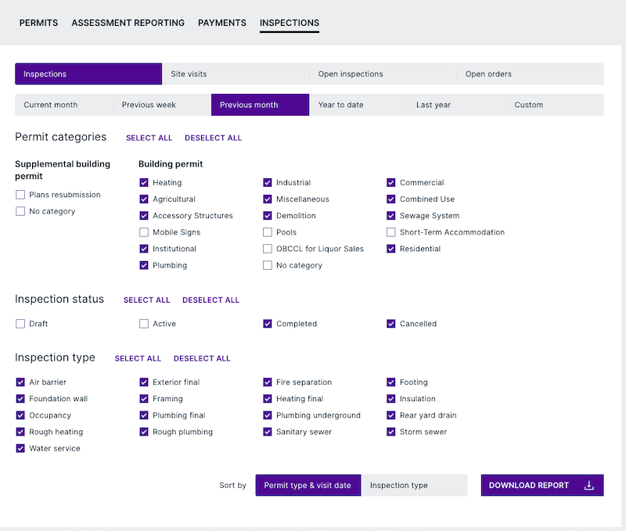
Task: Open the Permits section
Action: (38, 23)
